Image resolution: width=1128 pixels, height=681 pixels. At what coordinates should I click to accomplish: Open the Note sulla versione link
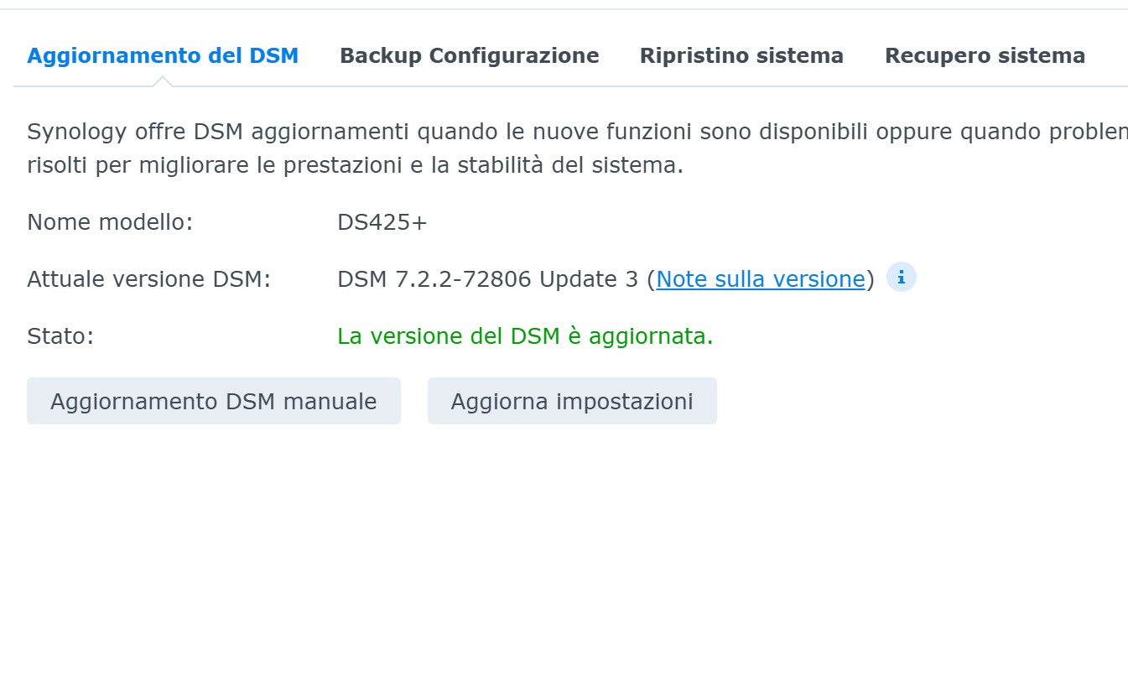760,279
